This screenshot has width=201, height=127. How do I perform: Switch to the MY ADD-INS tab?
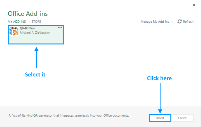tap(17, 22)
